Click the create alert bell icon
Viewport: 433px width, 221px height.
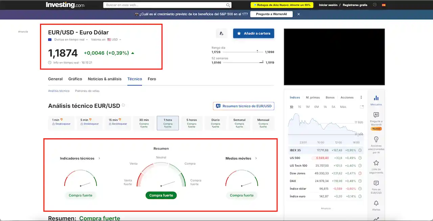coord(221,33)
